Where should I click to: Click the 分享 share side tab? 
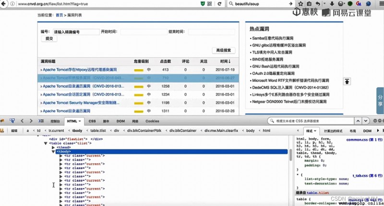coord(380,101)
